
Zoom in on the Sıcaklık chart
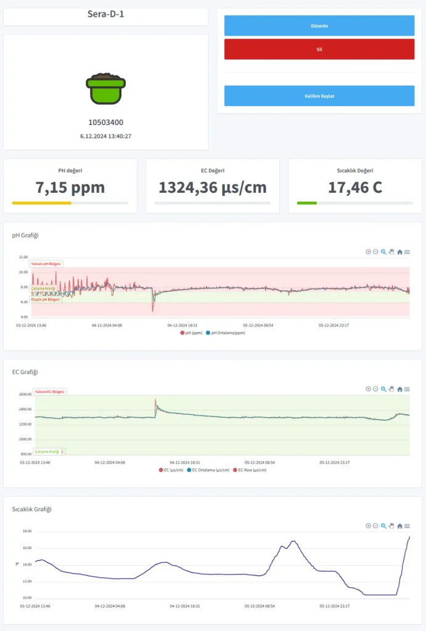pyautogui.click(x=368, y=526)
